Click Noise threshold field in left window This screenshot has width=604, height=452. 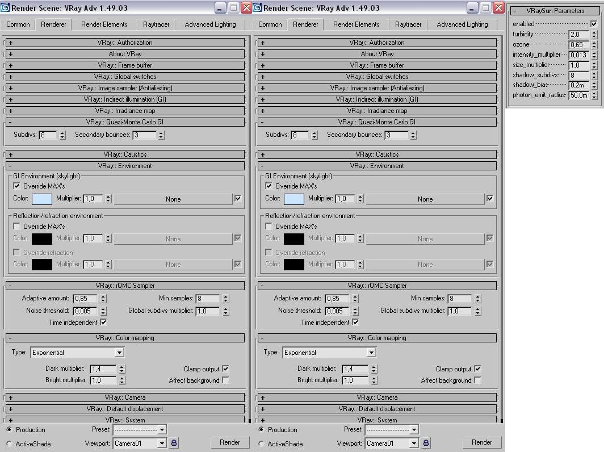(x=86, y=311)
